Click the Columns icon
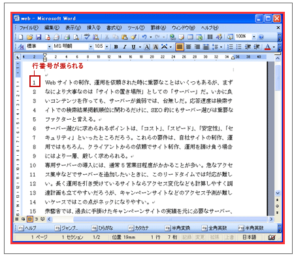294x256 pixels. pyautogui.click(x=210, y=37)
